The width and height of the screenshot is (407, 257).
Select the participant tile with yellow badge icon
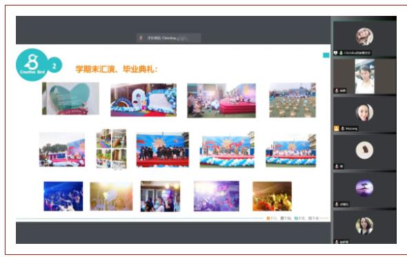pyautogui.click(x=364, y=114)
